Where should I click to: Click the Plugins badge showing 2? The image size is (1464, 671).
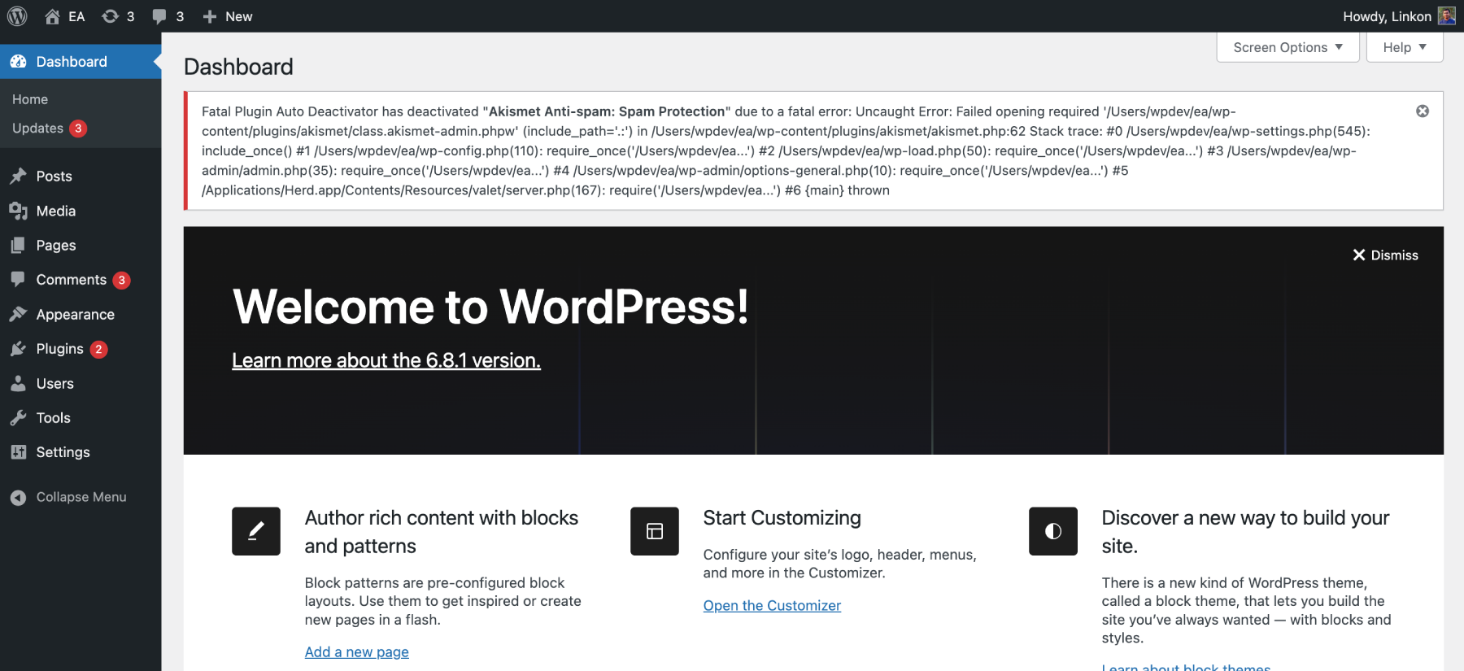click(98, 349)
